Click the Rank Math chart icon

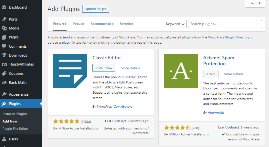pyautogui.click(x=4, y=82)
